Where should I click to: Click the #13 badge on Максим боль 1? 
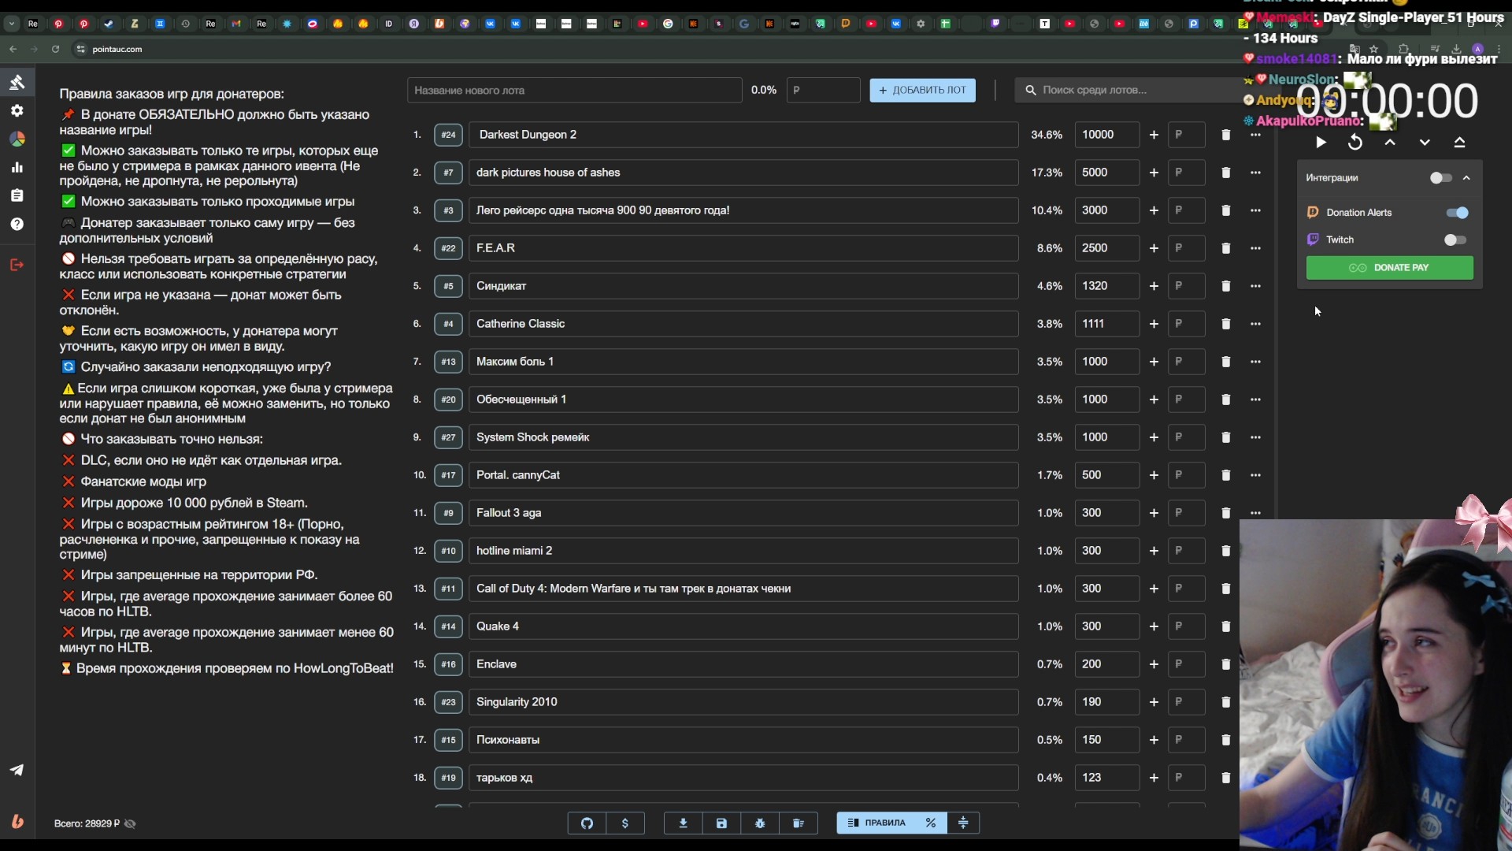448,362
